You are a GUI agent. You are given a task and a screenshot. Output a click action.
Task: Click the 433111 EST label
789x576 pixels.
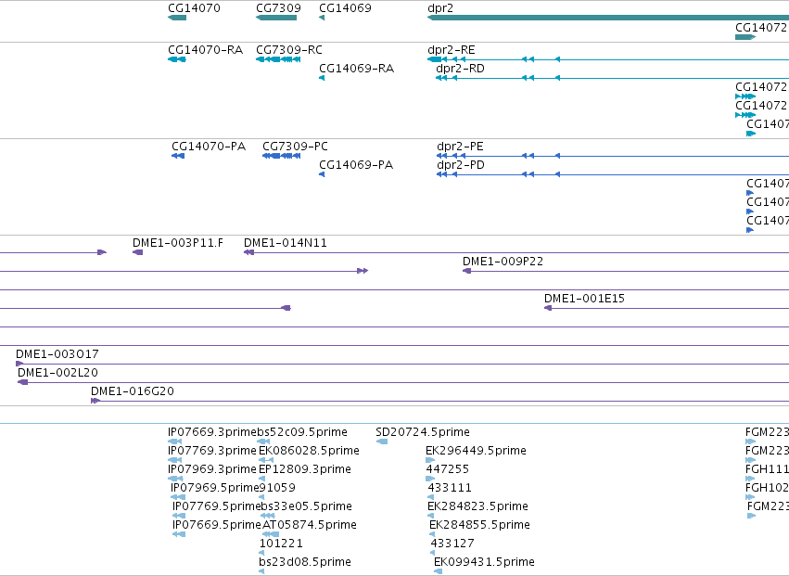pos(450,489)
